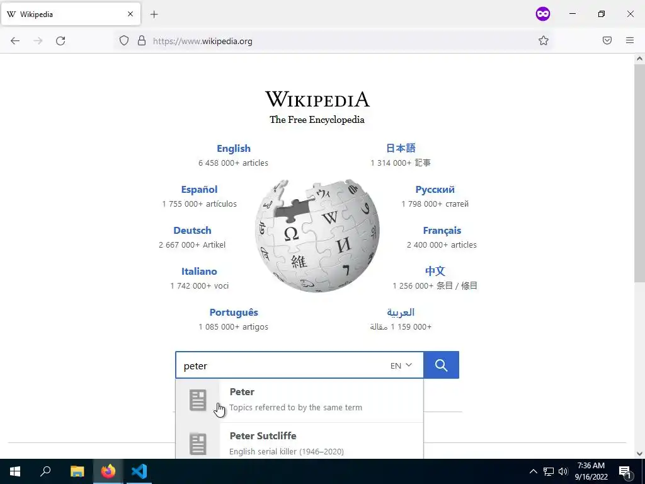Click the '6 458 000+ articles' text
The height and width of the screenshot is (484, 645).
233,163
